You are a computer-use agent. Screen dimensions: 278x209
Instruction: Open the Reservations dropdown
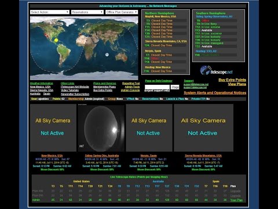pos(87,12)
